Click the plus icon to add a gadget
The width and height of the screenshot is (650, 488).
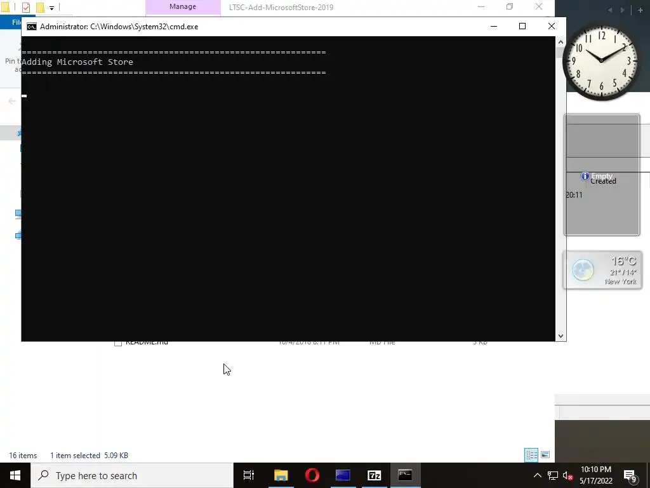pos(640,10)
